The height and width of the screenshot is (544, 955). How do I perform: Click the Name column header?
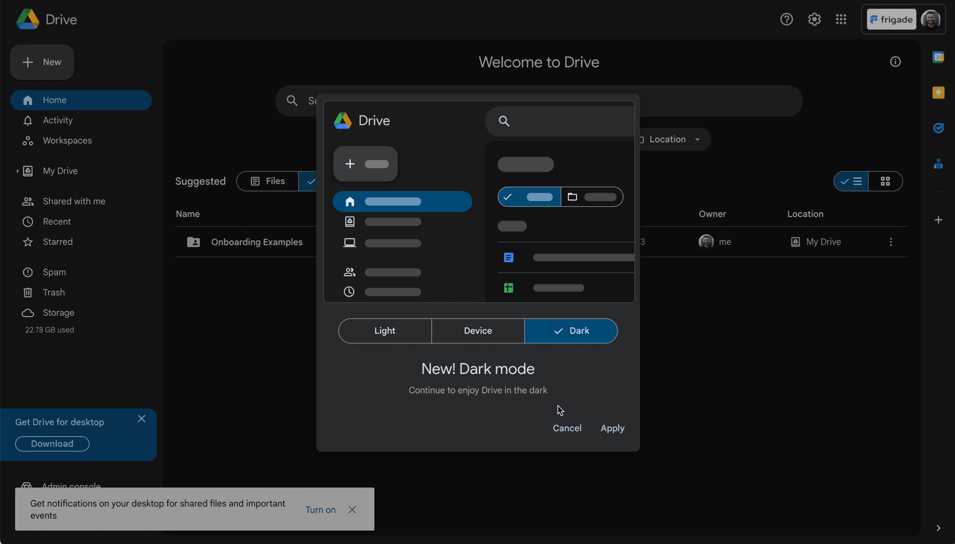pyautogui.click(x=188, y=214)
